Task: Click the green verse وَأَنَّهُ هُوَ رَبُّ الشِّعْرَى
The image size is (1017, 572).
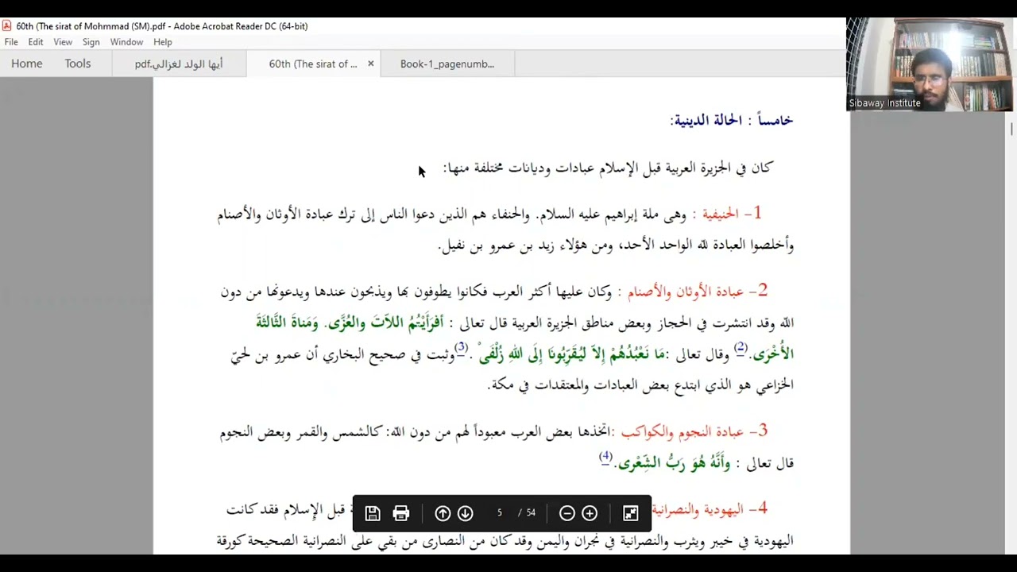Action: point(674,463)
